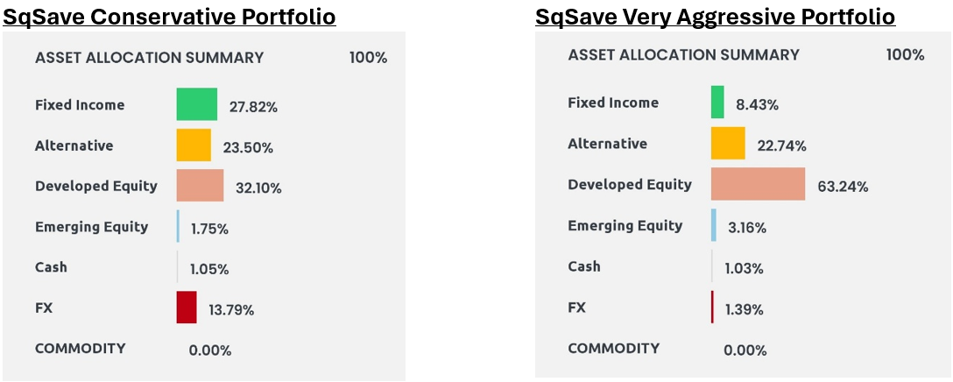Select COMMODITY label in the Conservative Portfolio
The image size is (953, 382).
tap(81, 349)
